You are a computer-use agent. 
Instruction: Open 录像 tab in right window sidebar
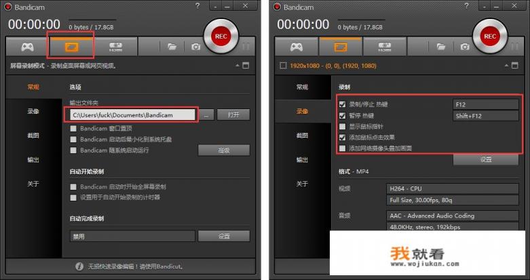[303, 111]
